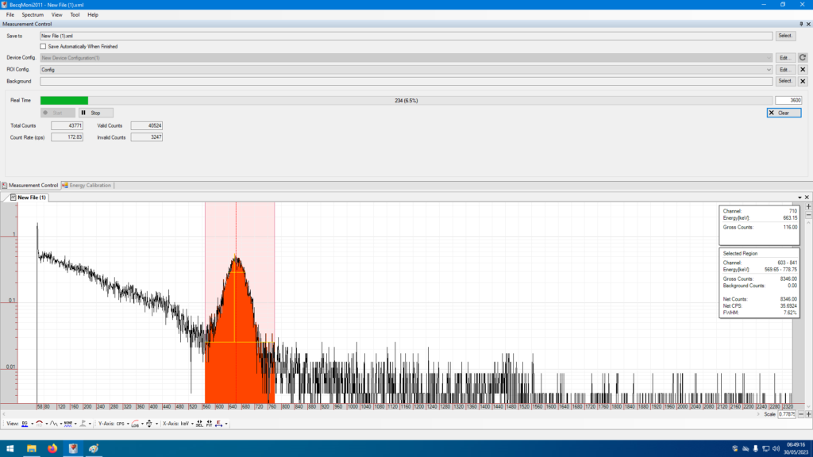Open the Spectrum menu

[x=32, y=14]
